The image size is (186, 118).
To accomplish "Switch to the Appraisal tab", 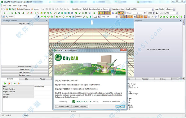I will point(145,79).
